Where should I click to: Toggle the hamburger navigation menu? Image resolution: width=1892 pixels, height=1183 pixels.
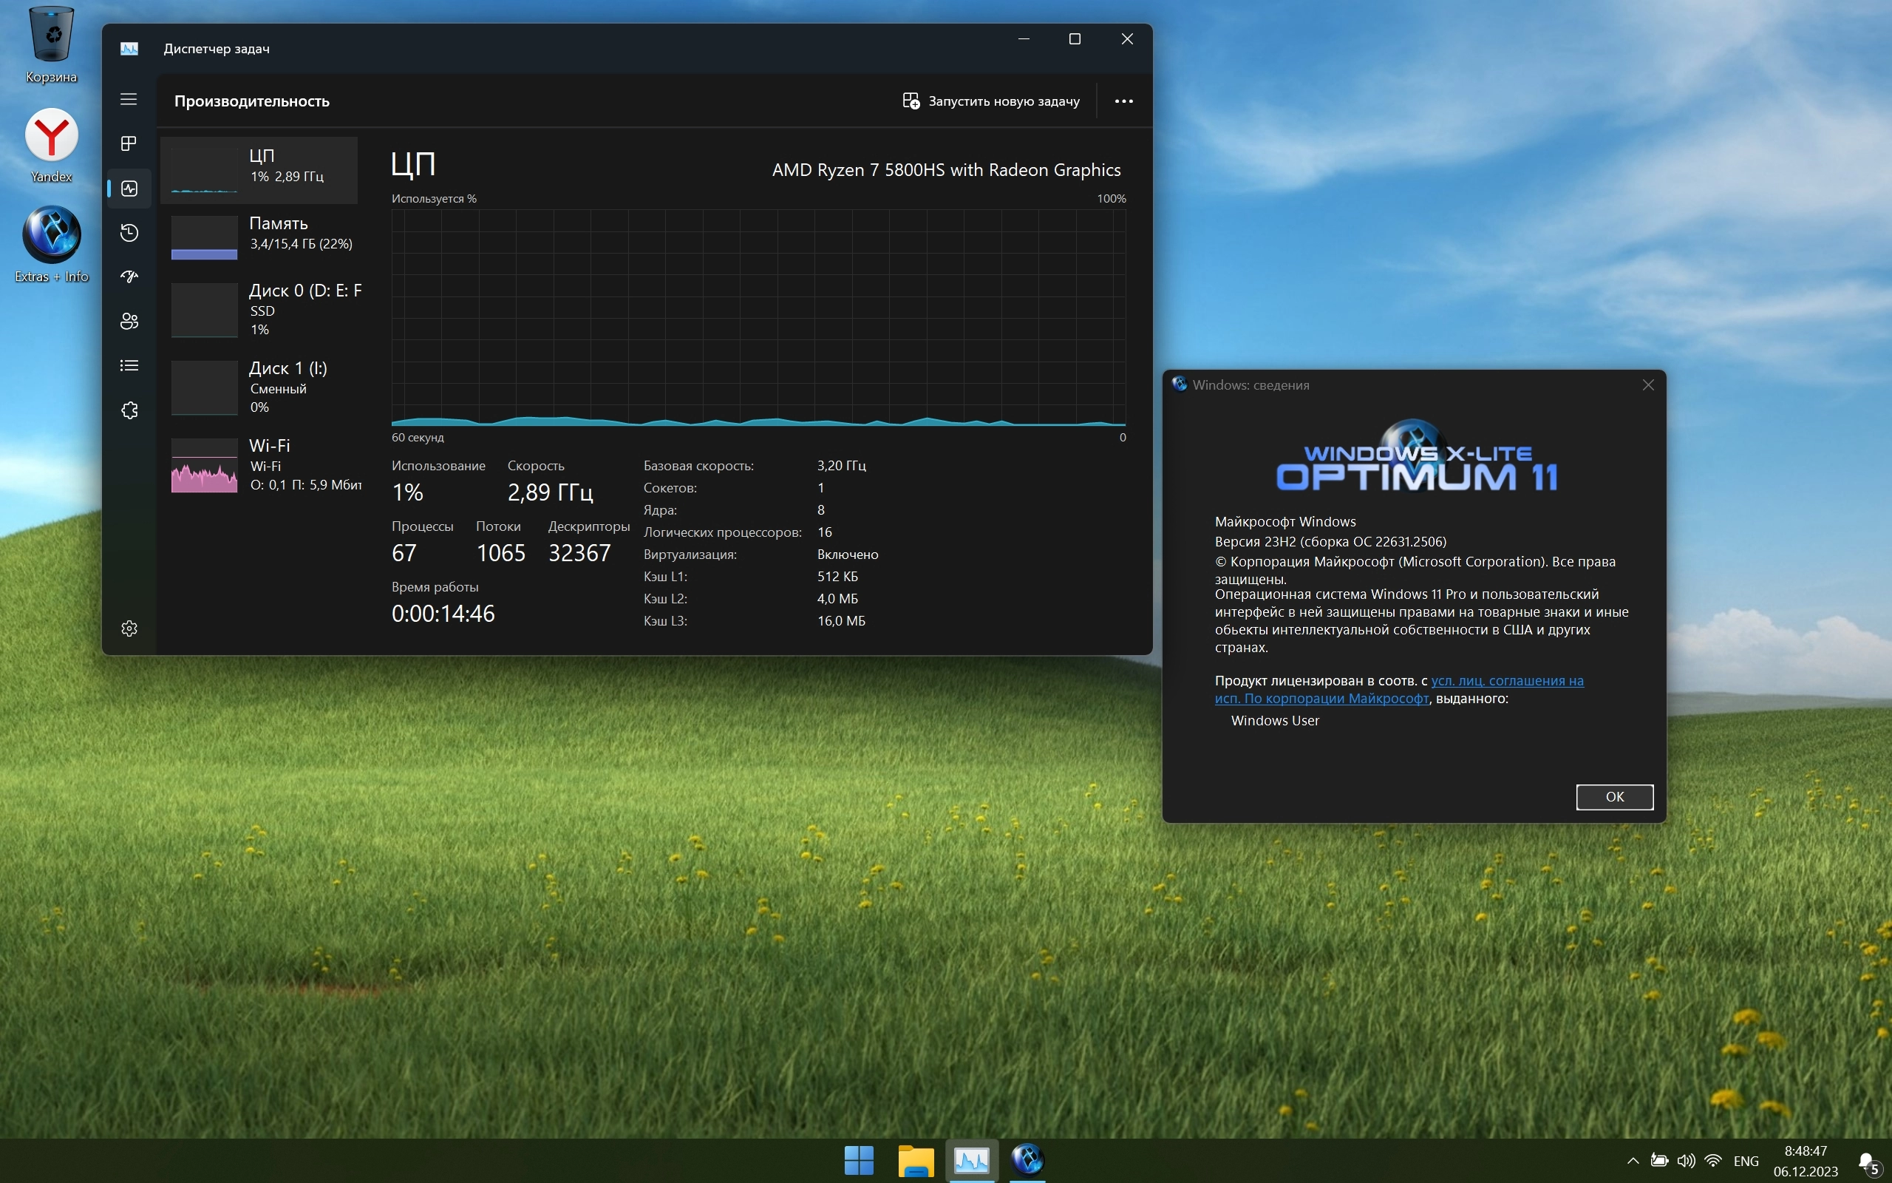129,99
